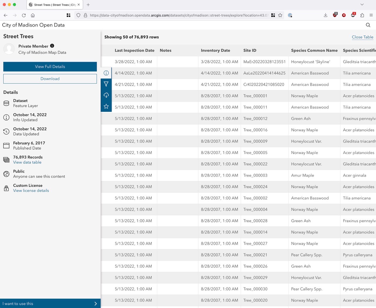Screen dimensions: 376x308
Task: Open the info panel icon
Action: point(106,73)
